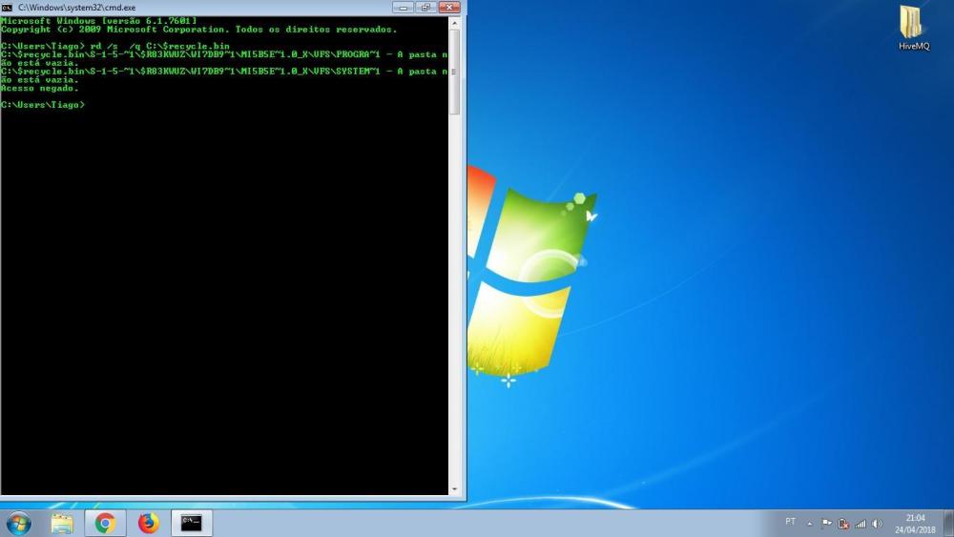Minimize the cmd.exe window
Screen dimensions: 954x537
tap(404, 8)
